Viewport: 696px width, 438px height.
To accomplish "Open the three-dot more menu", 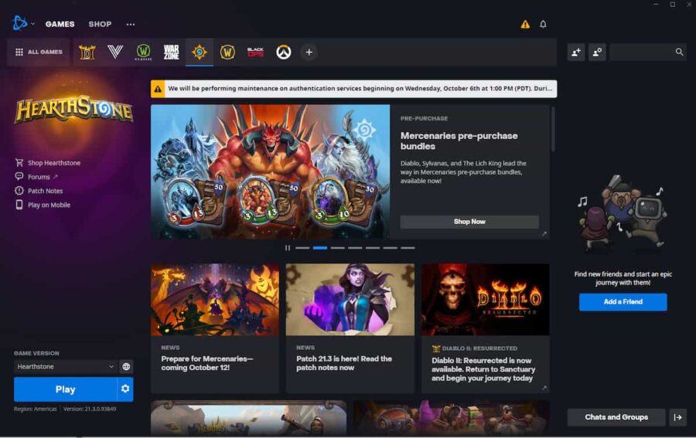I will (x=131, y=25).
